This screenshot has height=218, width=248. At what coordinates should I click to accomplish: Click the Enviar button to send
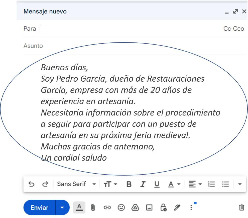(39, 207)
